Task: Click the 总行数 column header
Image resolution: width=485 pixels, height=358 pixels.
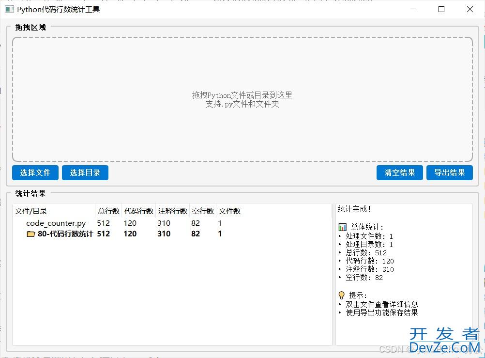Action: pyautogui.click(x=108, y=211)
